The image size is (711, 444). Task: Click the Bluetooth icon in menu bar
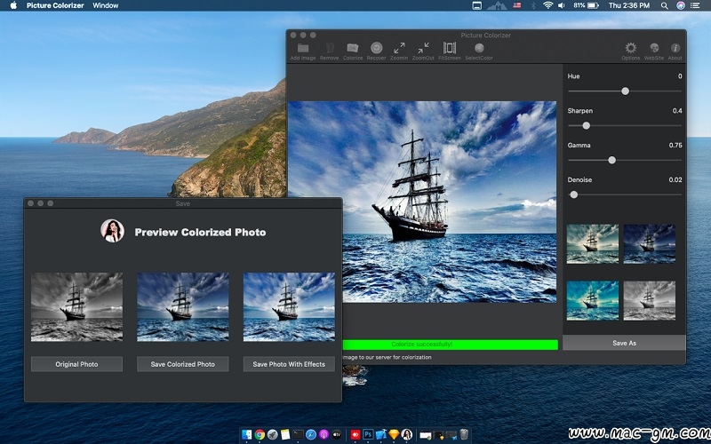pos(533,5)
